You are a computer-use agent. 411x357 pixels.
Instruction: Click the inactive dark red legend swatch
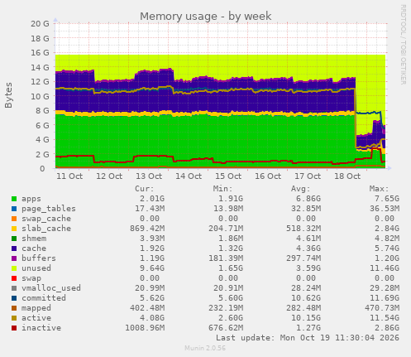click(14, 328)
